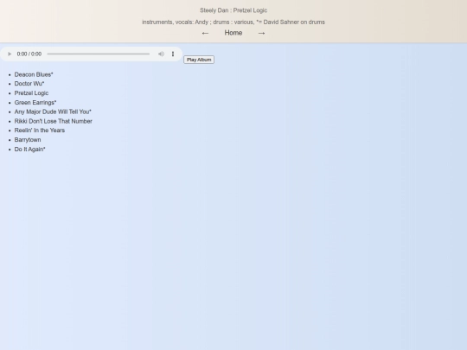The height and width of the screenshot is (350, 467).
Task: Play Rikki Don't Lose That Number
Action: 54,121
